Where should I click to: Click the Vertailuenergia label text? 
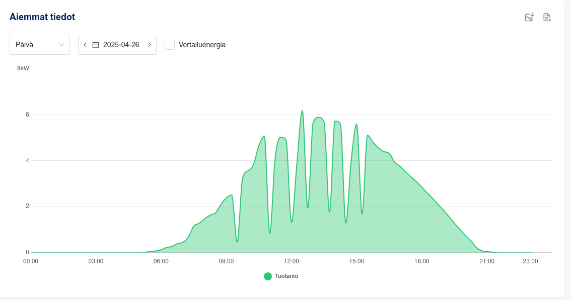(x=202, y=45)
